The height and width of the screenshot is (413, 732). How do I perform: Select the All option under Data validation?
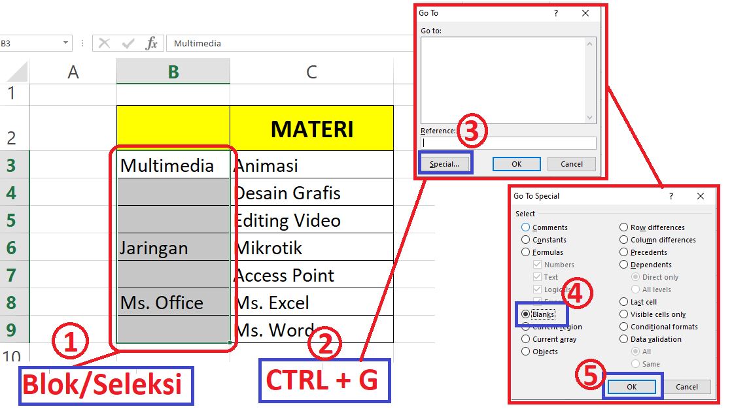pyautogui.click(x=635, y=352)
